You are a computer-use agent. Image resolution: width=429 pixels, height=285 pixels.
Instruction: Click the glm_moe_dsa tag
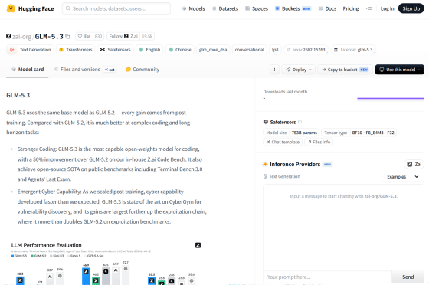[x=213, y=50]
